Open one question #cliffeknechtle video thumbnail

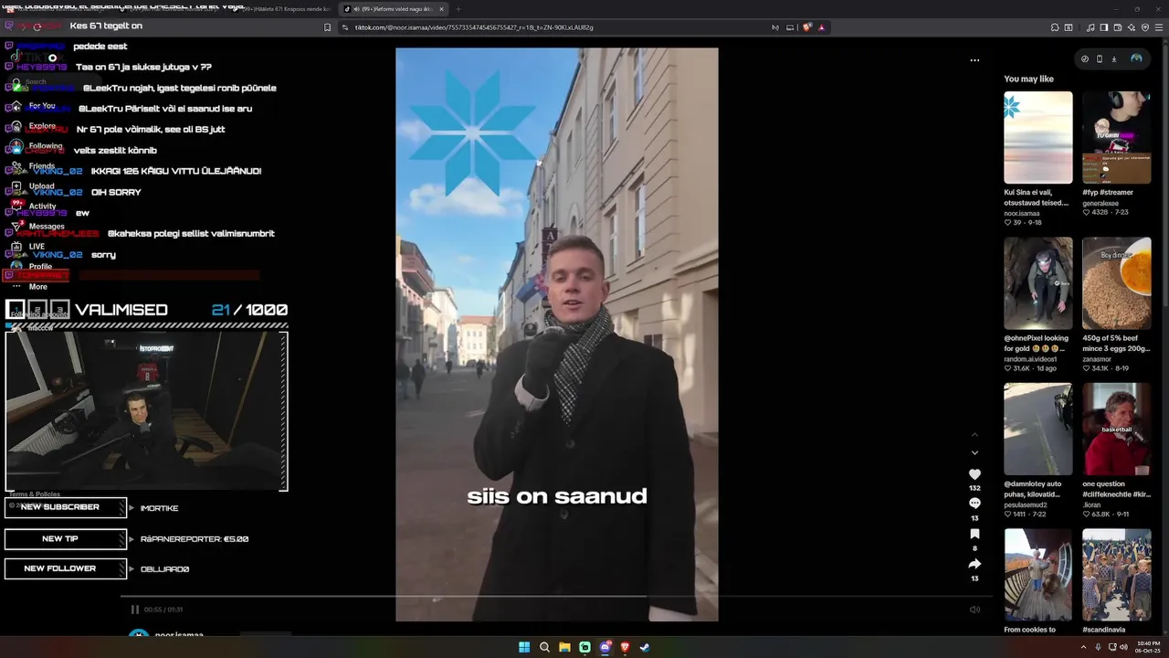point(1117,429)
